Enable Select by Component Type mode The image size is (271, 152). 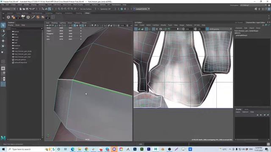point(50,9)
